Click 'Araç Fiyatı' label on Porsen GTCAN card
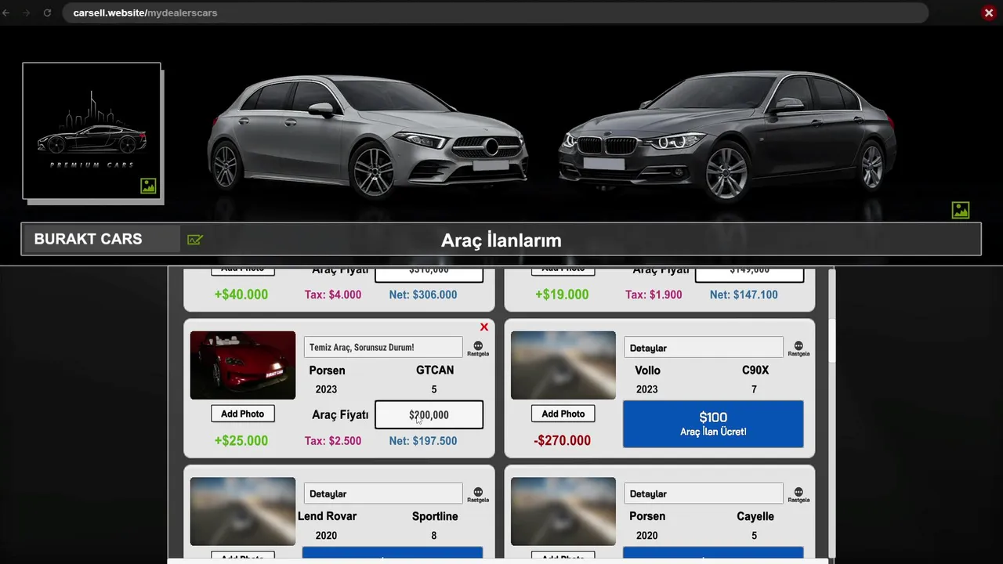 tap(340, 414)
